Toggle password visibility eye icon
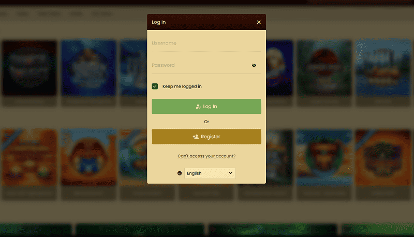Screen dimensions: 414x237 click(254, 65)
